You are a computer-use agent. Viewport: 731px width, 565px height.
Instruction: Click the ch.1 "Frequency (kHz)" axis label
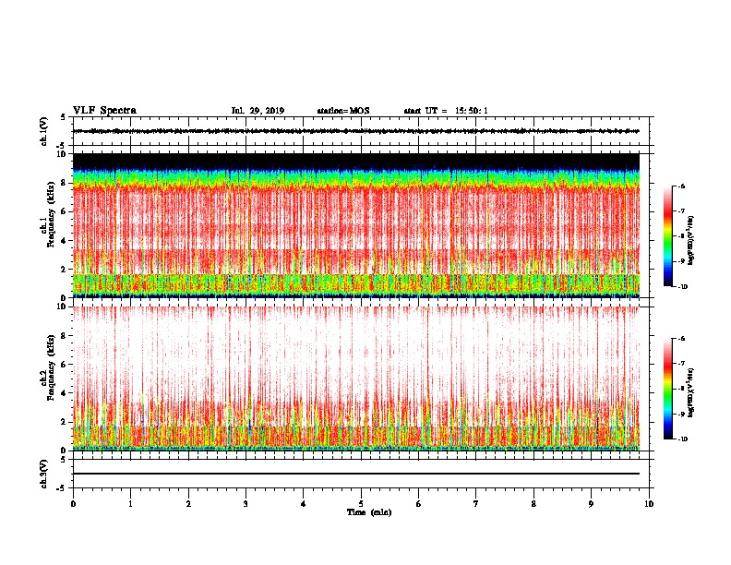(x=51, y=216)
